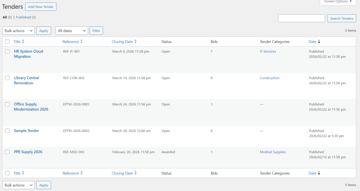This screenshot has width=360, height=191.
Task: Focus the search tenders input field
Action: (301, 18)
